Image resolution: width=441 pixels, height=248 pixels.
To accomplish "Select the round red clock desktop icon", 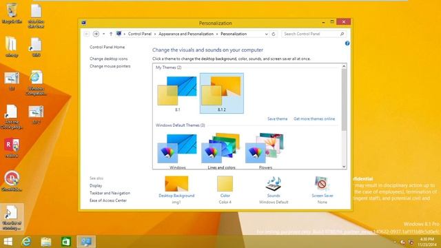I will pos(12,180).
